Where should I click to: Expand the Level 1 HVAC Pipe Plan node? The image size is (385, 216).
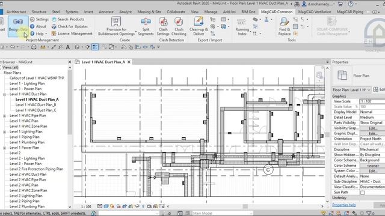pyautogui.click(x=4, y=116)
